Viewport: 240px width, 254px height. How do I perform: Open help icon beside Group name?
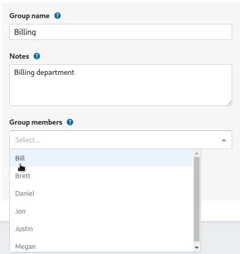pos(58,16)
